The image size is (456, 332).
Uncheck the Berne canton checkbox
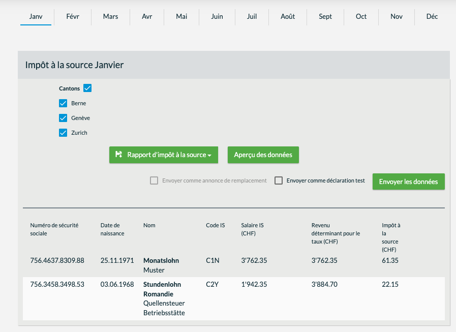tap(63, 103)
